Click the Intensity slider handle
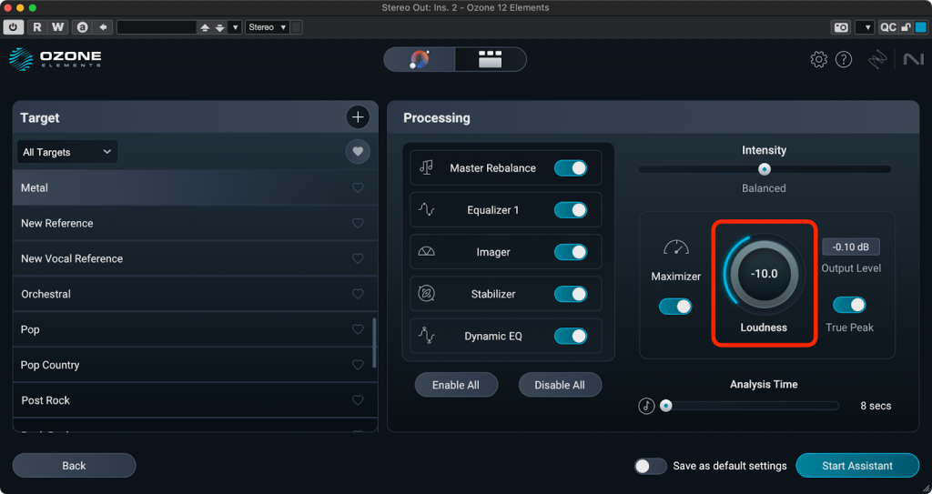932x494 pixels. [765, 169]
